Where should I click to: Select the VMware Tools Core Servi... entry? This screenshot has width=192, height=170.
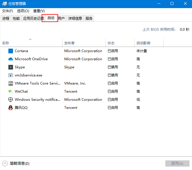coord(38,83)
